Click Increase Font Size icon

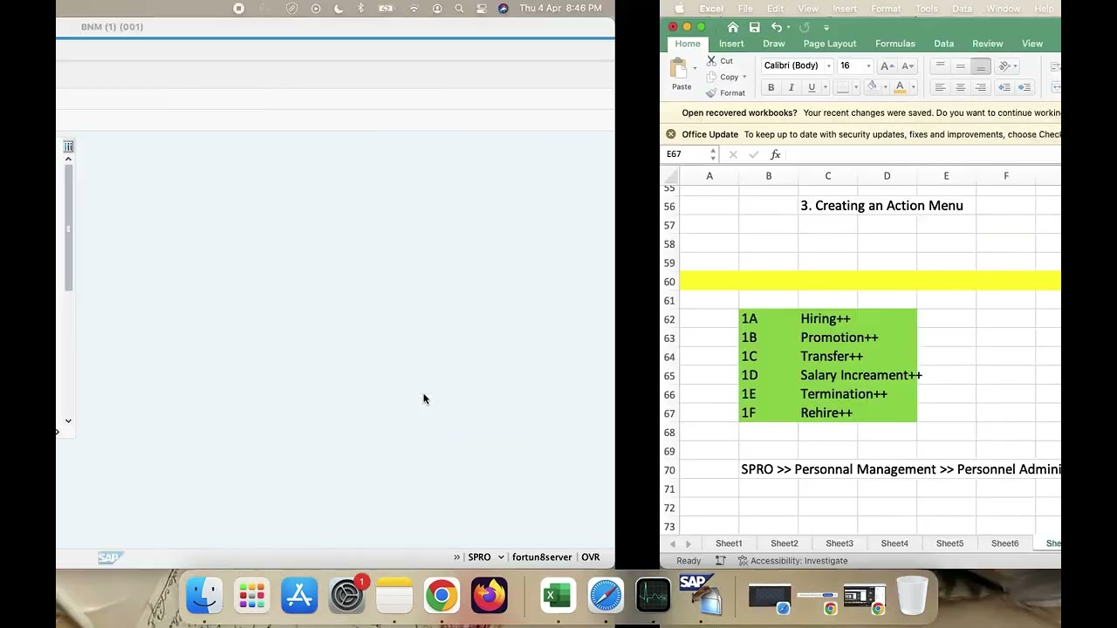pos(887,65)
